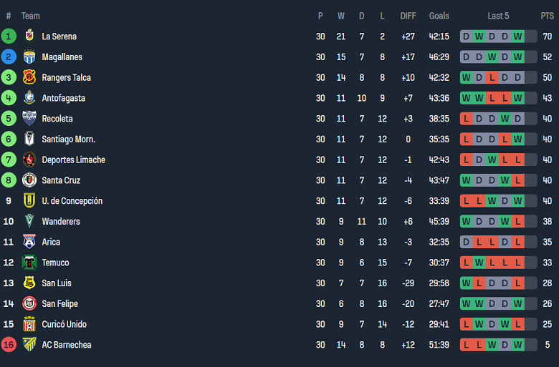Click the U. de Concepción yellow crest
The height and width of the screenshot is (367, 559).
click(x=29, y=201)
